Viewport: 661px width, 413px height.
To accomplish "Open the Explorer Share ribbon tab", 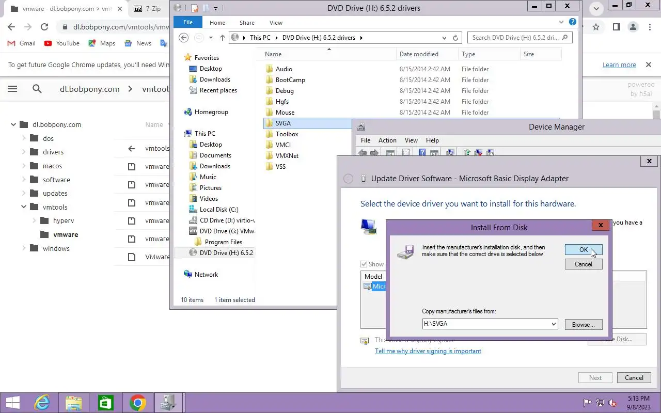I will pyautogui.click(x=247, y=23).
